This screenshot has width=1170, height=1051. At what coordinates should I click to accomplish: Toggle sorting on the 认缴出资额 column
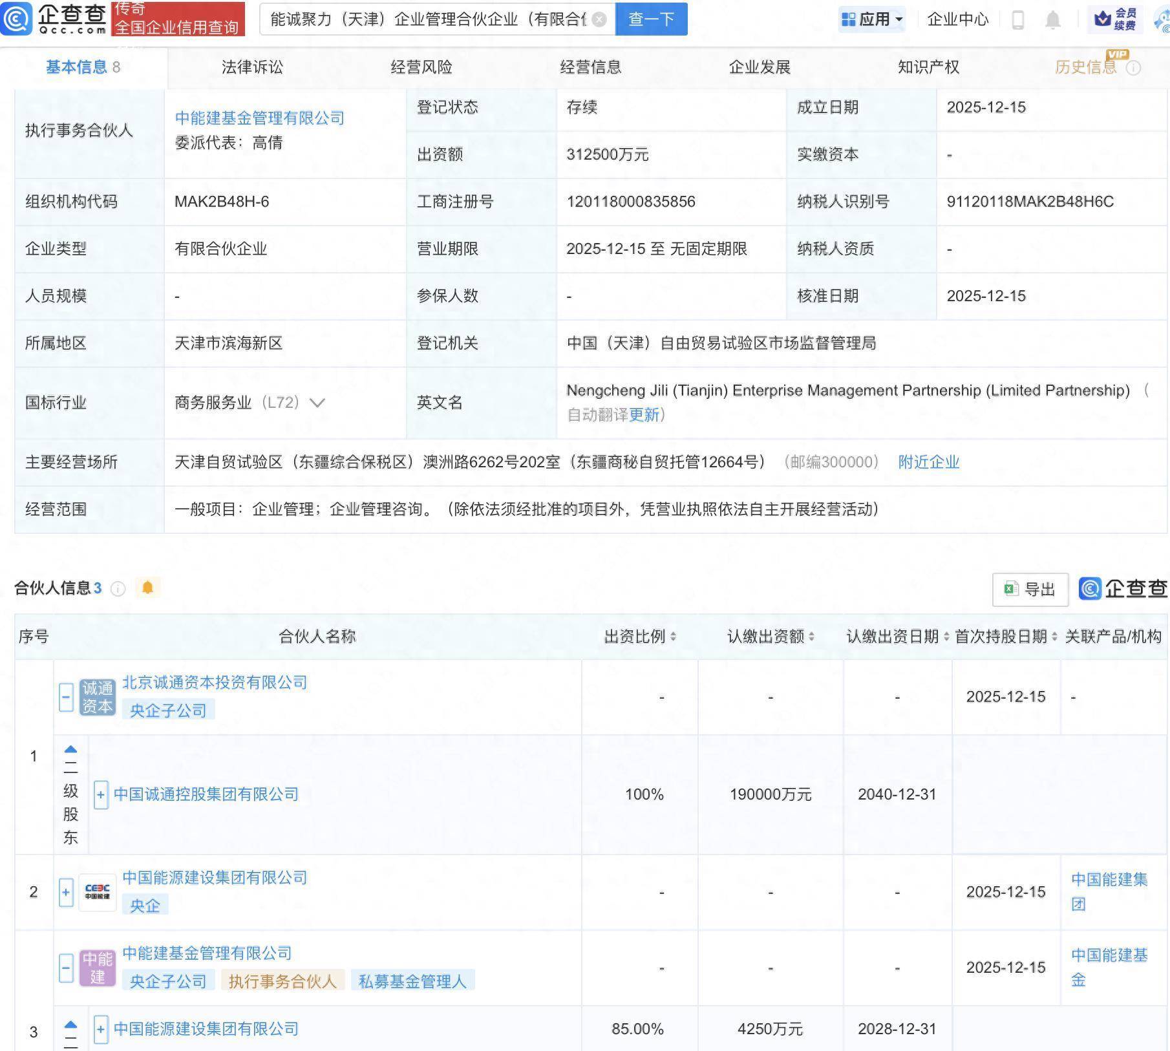pos(811,637)
